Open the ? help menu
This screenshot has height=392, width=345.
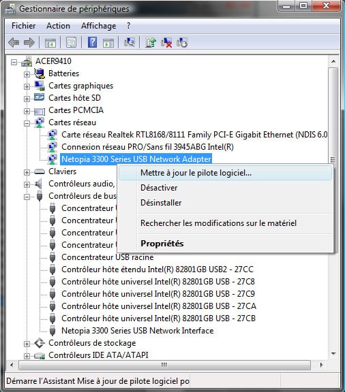pyautogui.click(x=129, y=26)
